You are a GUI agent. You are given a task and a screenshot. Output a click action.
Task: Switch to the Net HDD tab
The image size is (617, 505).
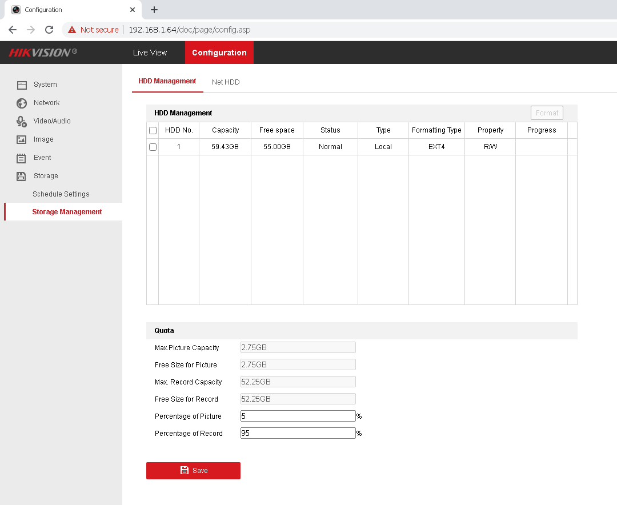coord(226,82)
